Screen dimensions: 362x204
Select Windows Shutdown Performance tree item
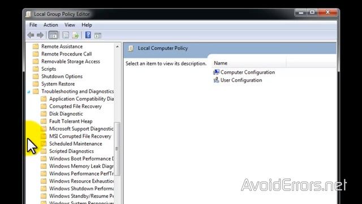coord(81,189)
